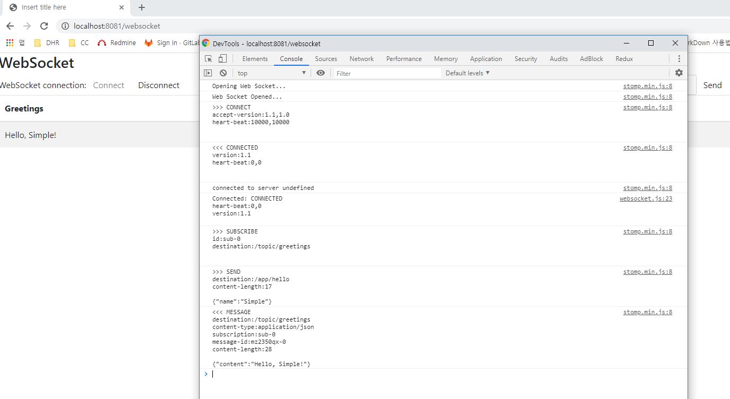The height and width of the screenshot is (399, 730).
Task: Switch to the Memory tab
Action: (x=446, y=59)
